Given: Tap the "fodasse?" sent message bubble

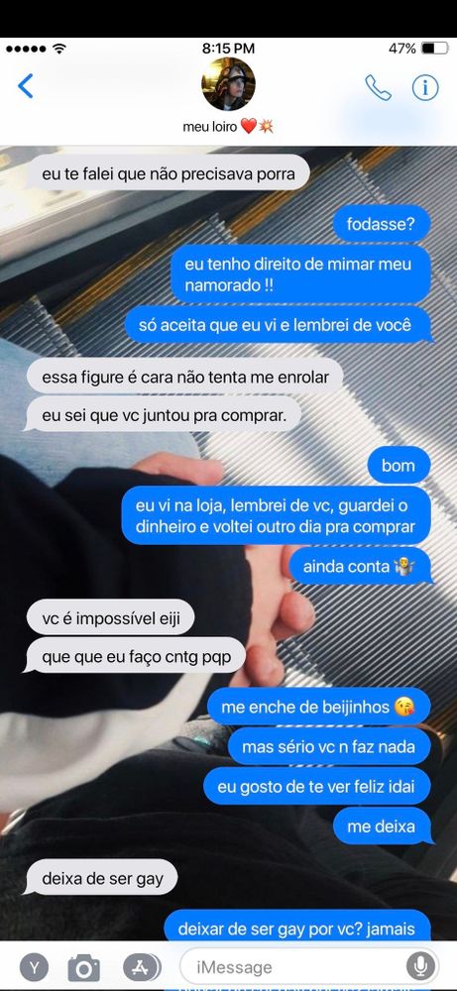Looking at the screenshot, I should [x=381, y=223].
